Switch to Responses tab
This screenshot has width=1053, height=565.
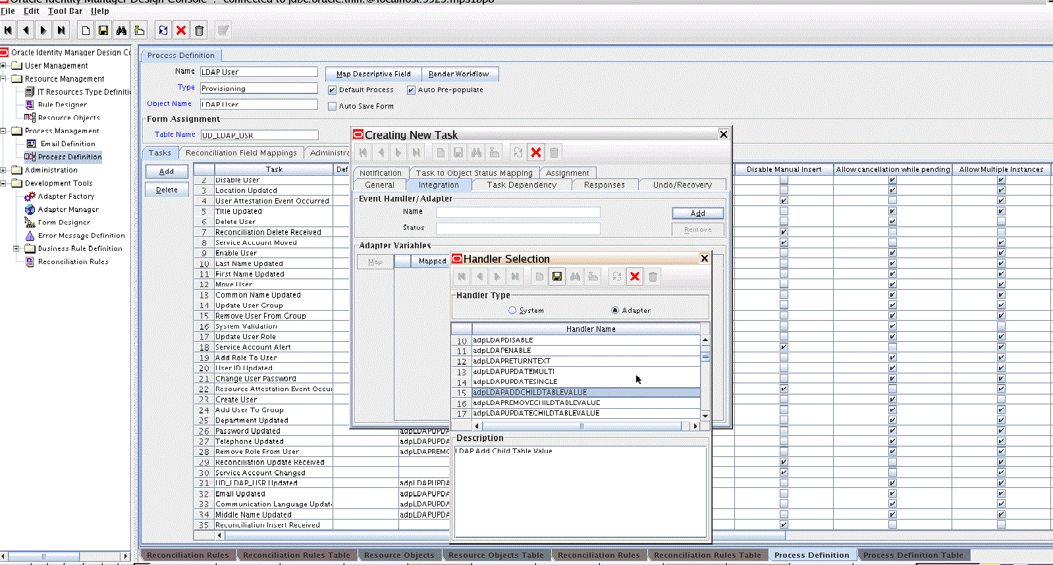[604, 185]
